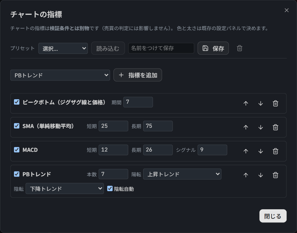Click the bold 検証条件とは別物 text
This screenshot has width=297, height=233.
69,28
